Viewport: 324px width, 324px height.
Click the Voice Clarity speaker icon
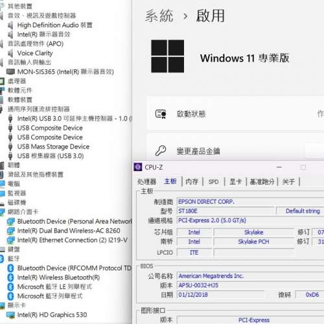pos(10,53)
